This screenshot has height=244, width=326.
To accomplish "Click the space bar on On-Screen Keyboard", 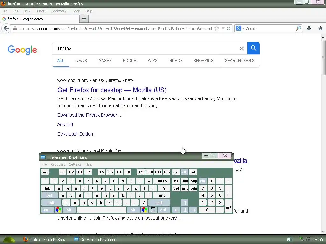I will pyautogui.click(x=102, y=210).
